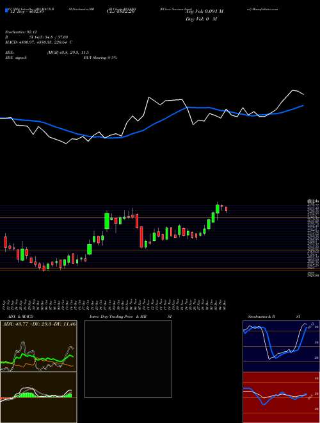Click the blue-background stochastics chart panel

point(281,346)
